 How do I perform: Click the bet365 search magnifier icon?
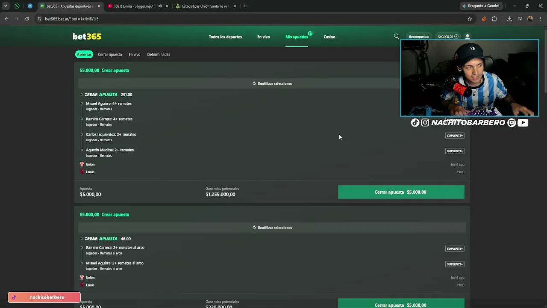pyautogui.click(x=397, y=37)
